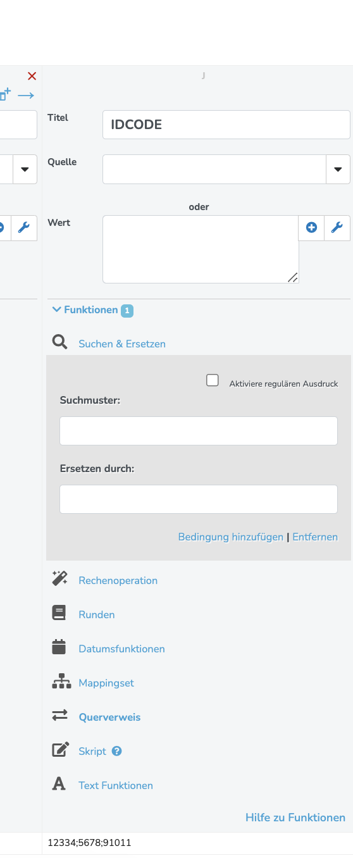The height and width of the screenshot is (858, 353).
Task: Click the swap arrows icon for Querverweis
Action: [59, 715]
